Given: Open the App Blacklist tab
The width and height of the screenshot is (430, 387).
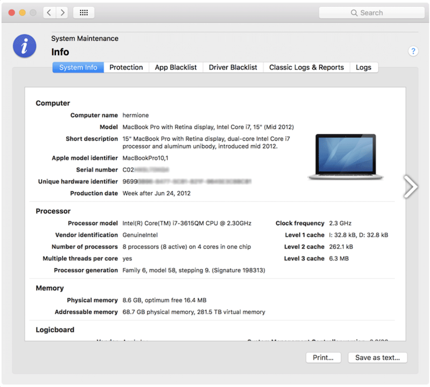Looking at the screenshot, I should click(176, 67).
